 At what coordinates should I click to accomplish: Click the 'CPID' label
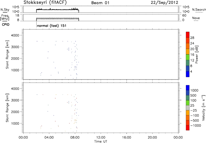[6, 25]
